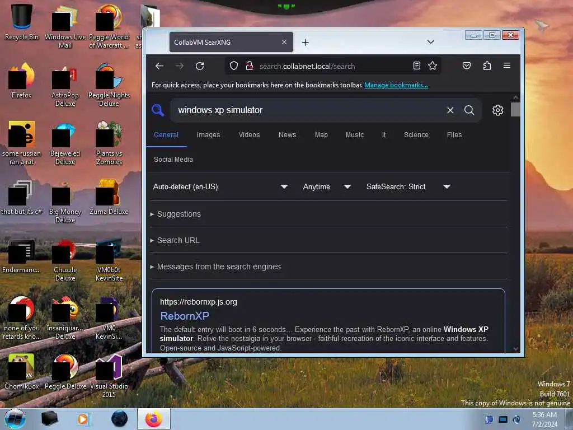The image size is (573, 430).
Task: Click the scrollbar down arrow in browser
Action: point(515,349)
